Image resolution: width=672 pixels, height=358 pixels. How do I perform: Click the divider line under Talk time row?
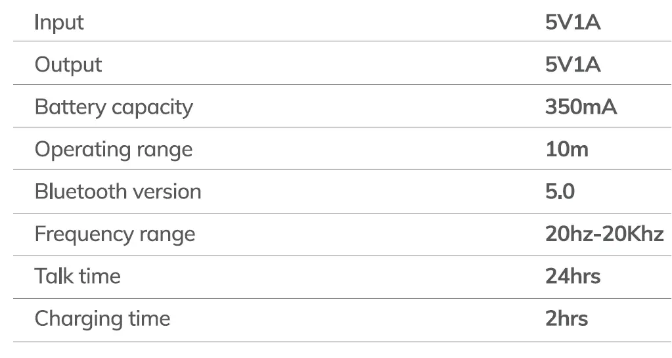click(x=342, y=298)
